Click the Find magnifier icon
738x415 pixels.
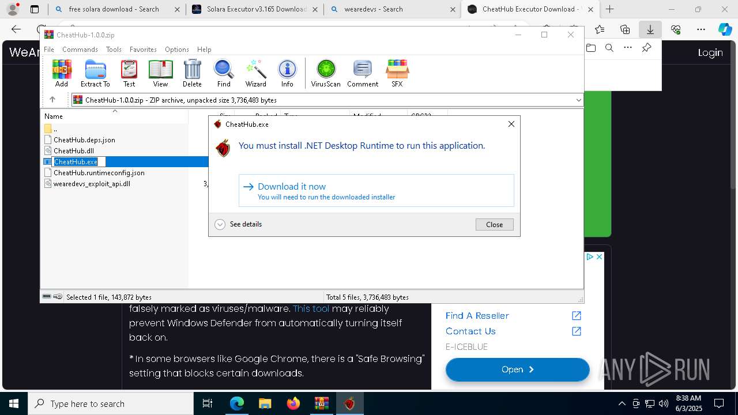(224, 73)
